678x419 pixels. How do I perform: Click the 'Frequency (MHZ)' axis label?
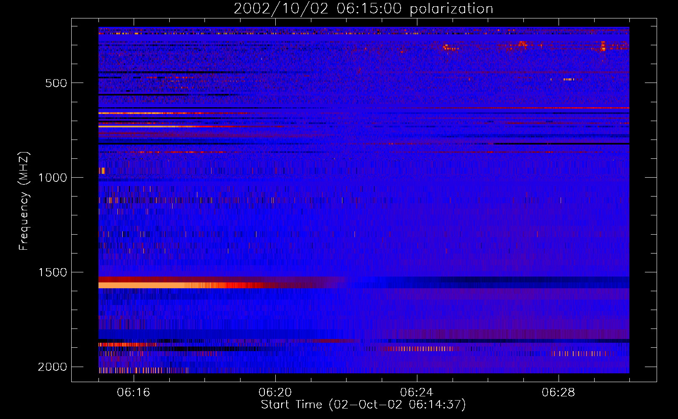click(24, 201)
